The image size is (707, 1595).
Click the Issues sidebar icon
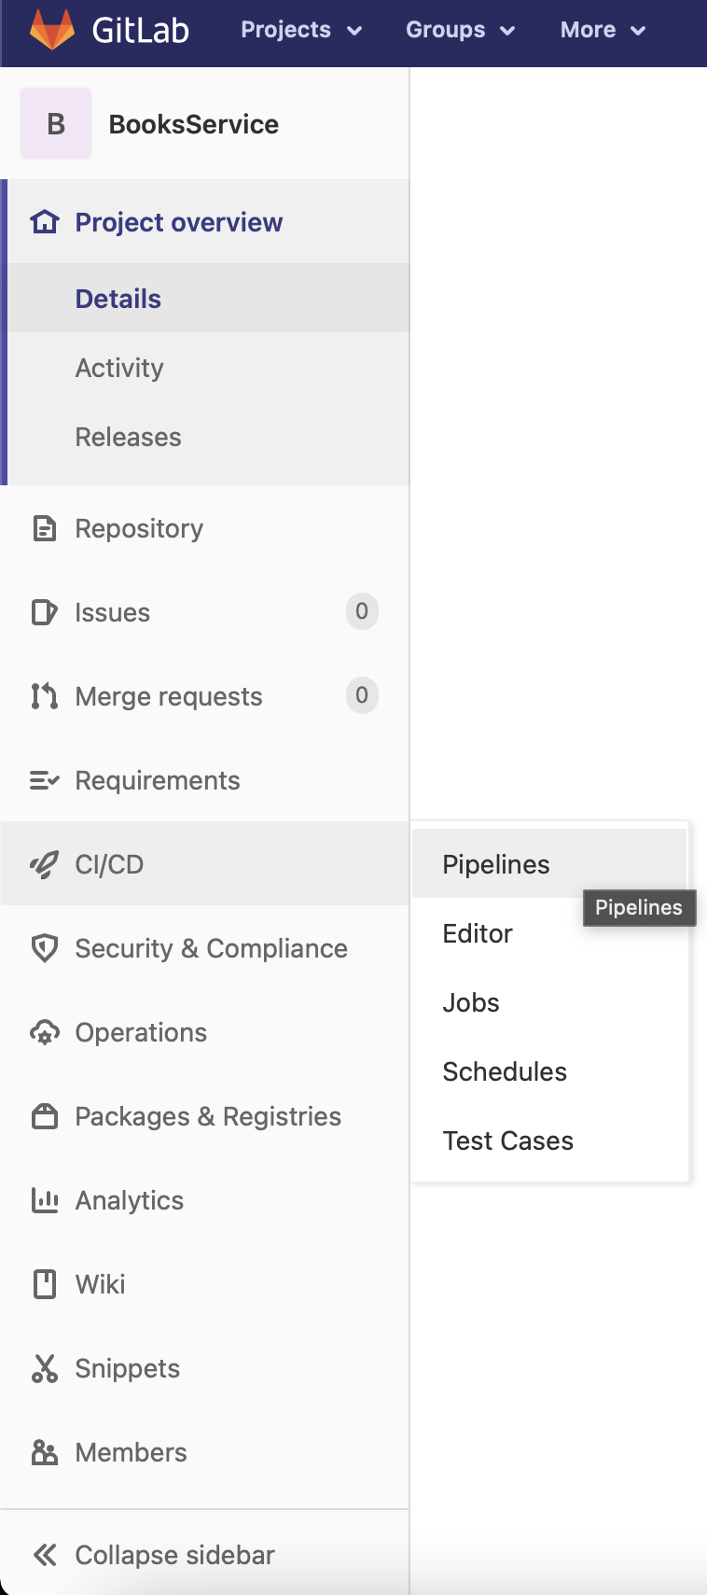[44, 612]
